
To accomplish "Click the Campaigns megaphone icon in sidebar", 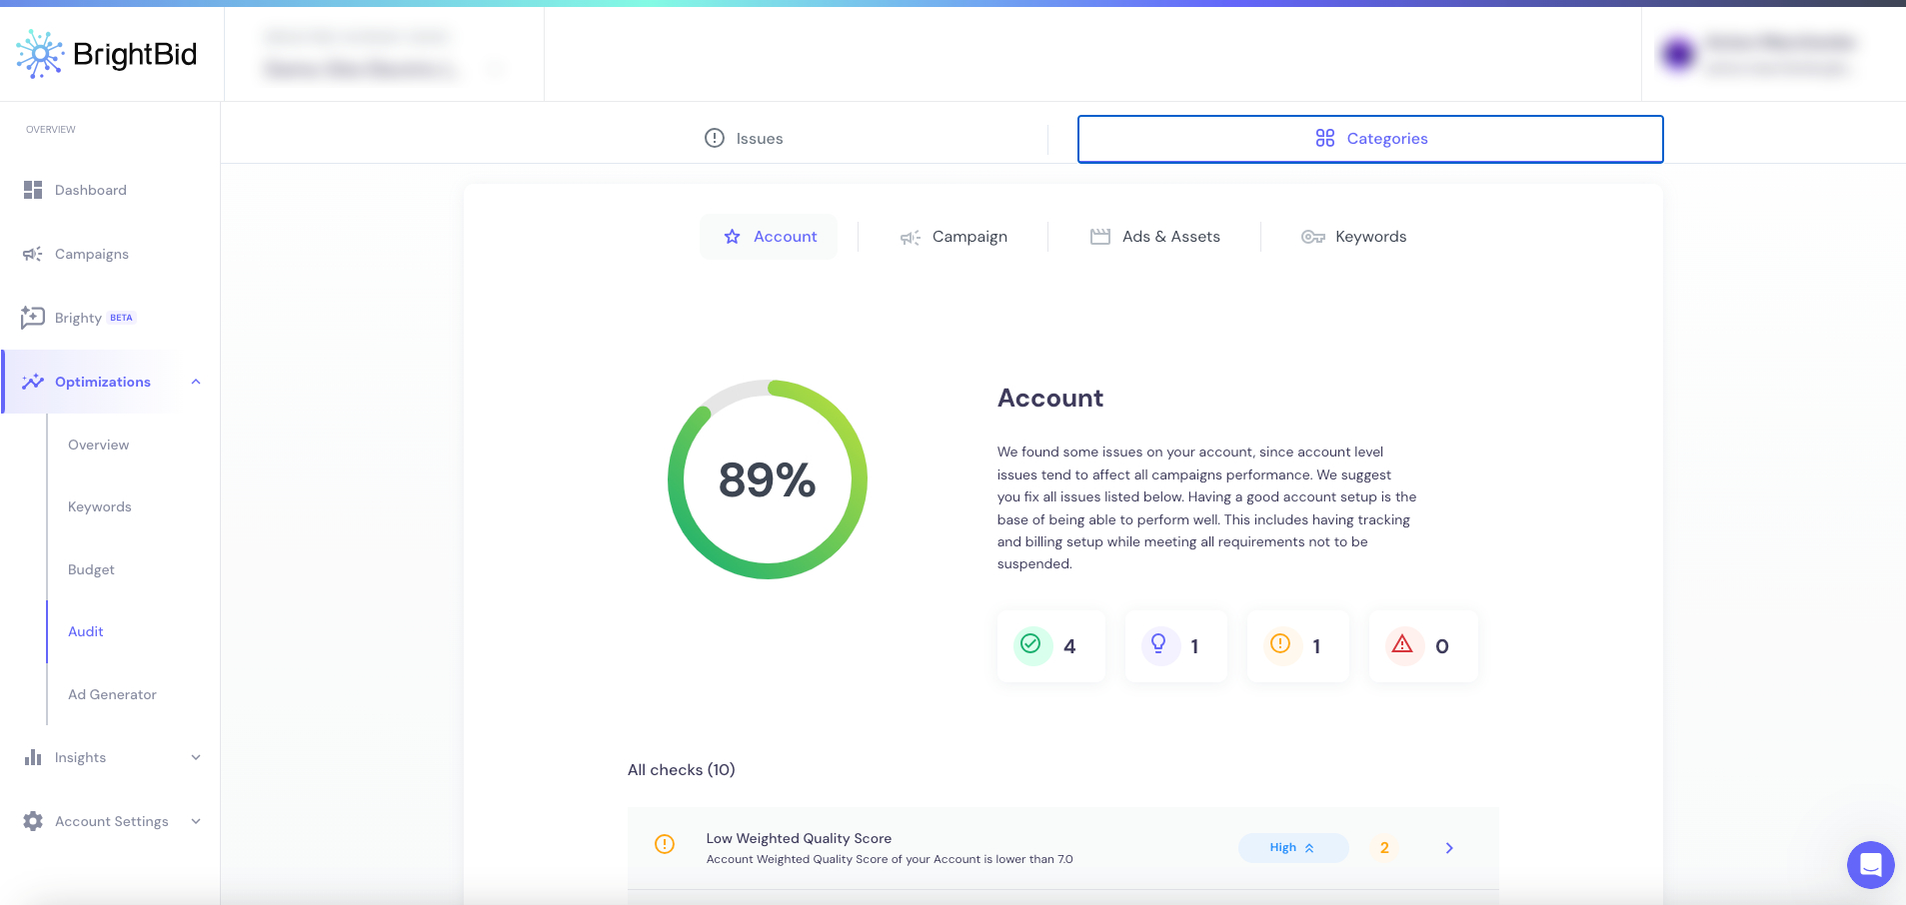I will click(33, 254).
